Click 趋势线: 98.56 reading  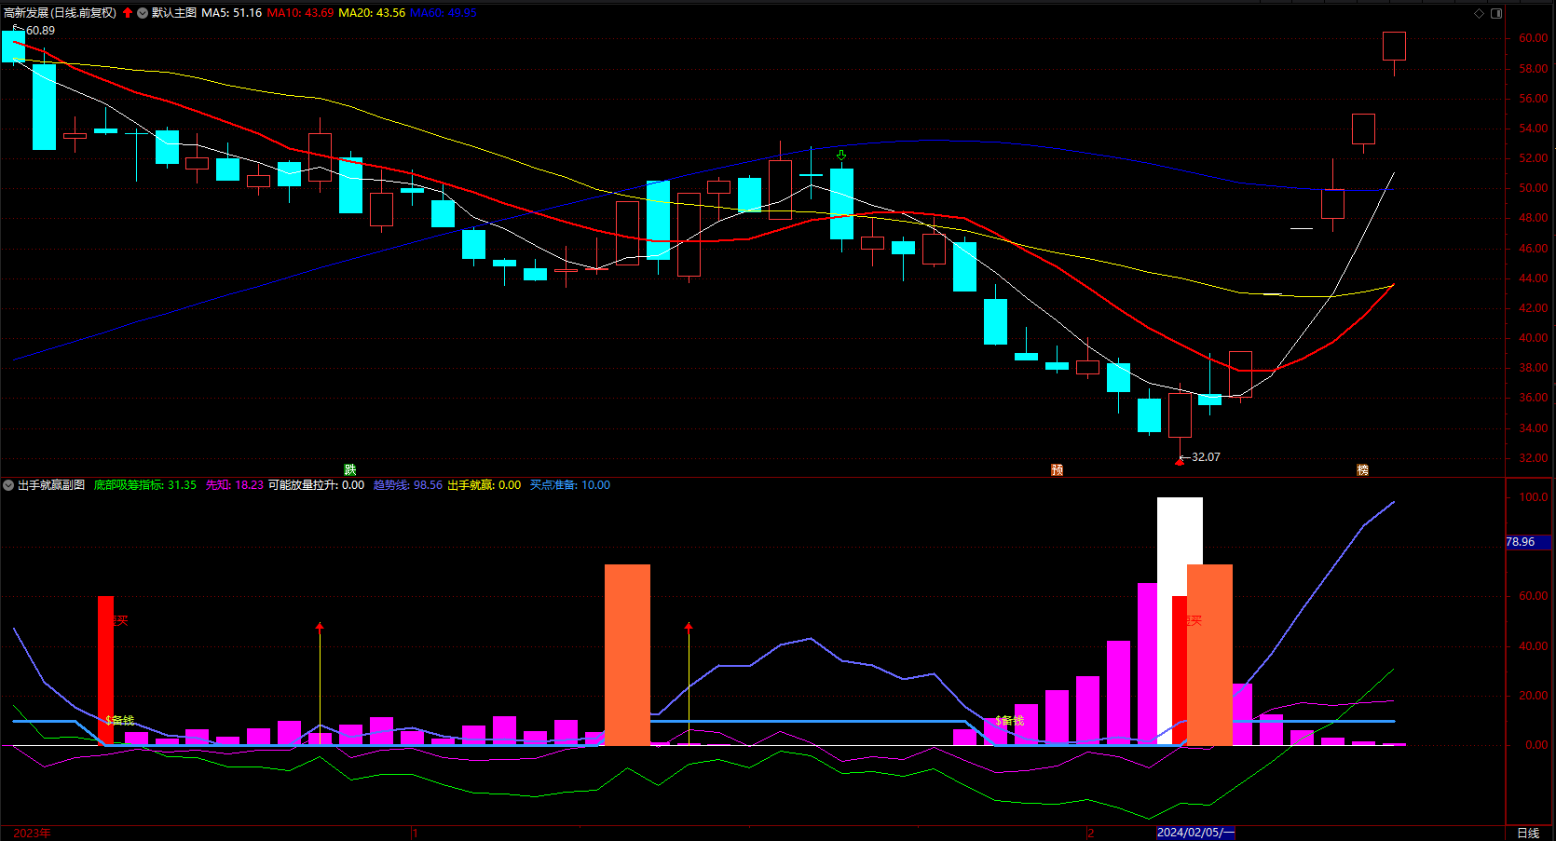click(408, 485)
